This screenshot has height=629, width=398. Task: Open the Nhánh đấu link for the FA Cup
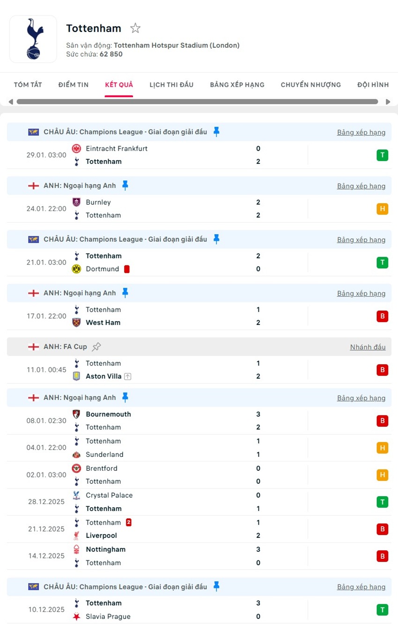[x=368, y=347]
